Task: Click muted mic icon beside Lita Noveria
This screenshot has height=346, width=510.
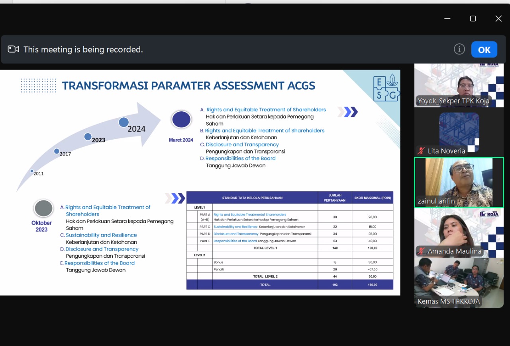Action: [421, 151]
